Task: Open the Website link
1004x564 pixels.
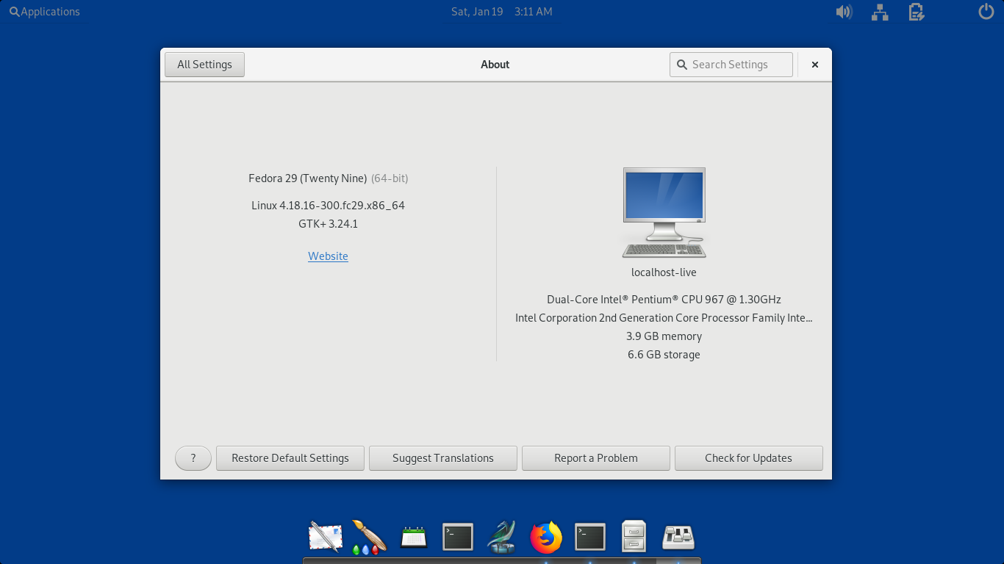Action: 328,256
